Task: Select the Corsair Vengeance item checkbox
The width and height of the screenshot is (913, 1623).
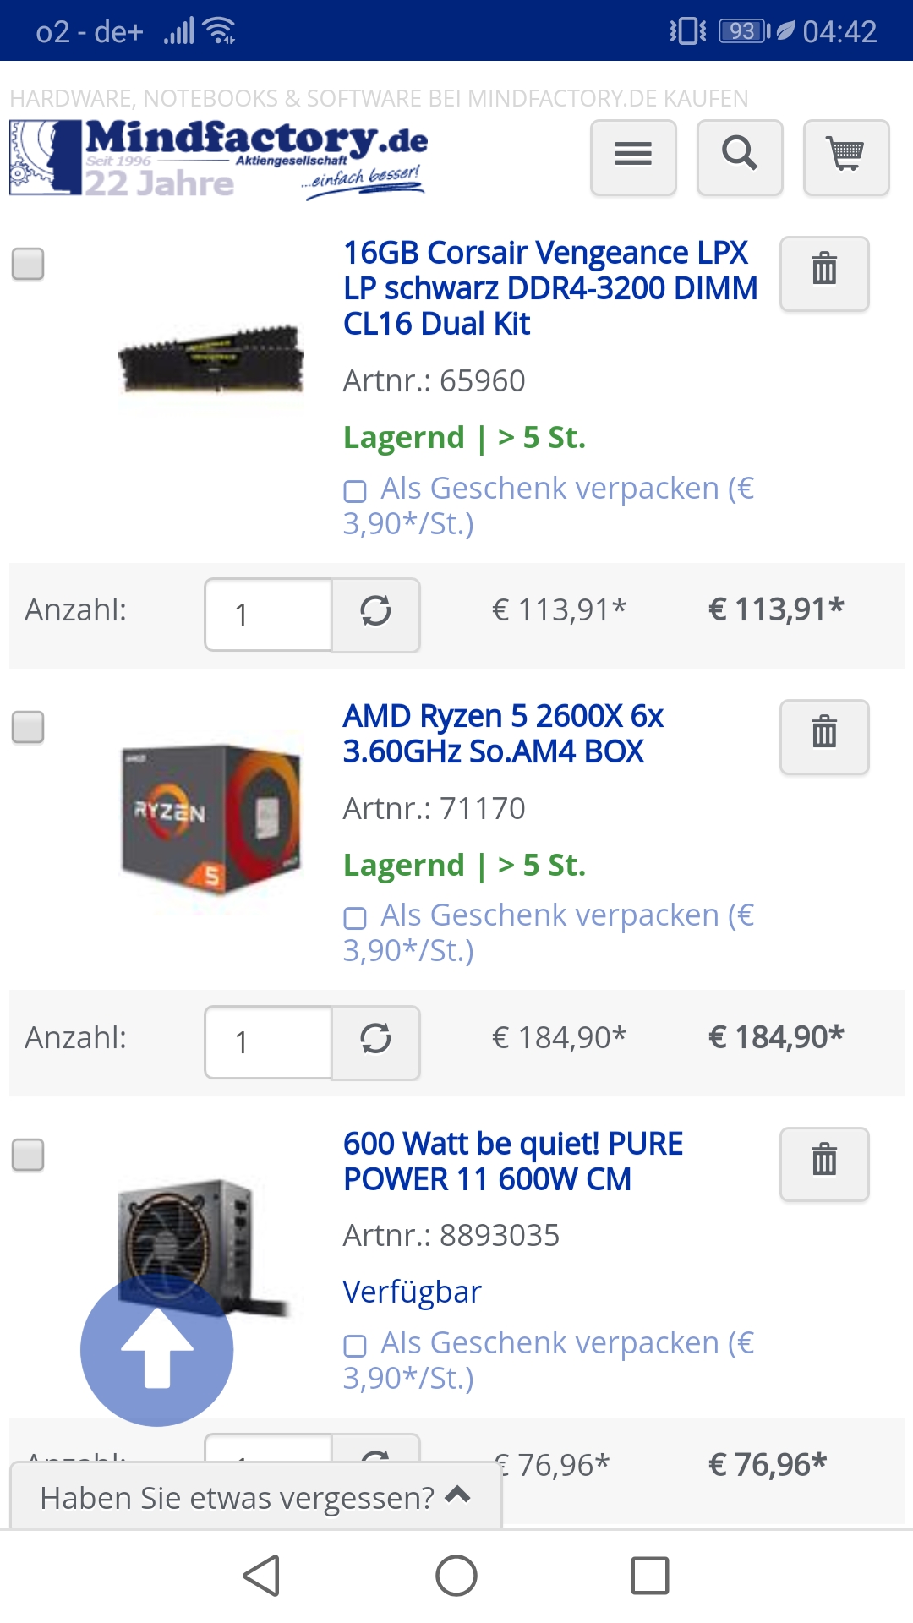Action: (x=28, y=264)
